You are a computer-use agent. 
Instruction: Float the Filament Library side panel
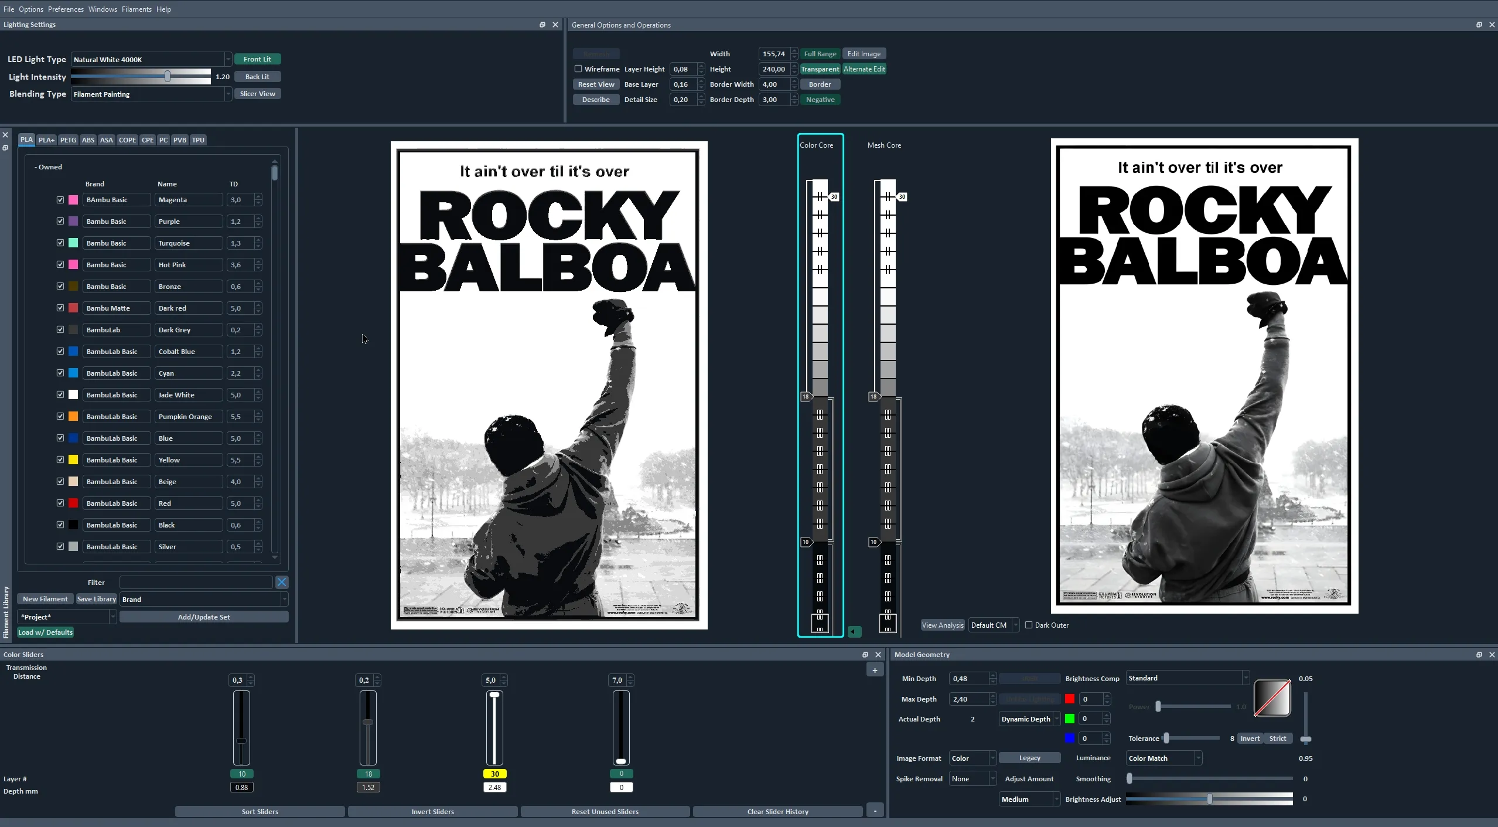point(5,148)
